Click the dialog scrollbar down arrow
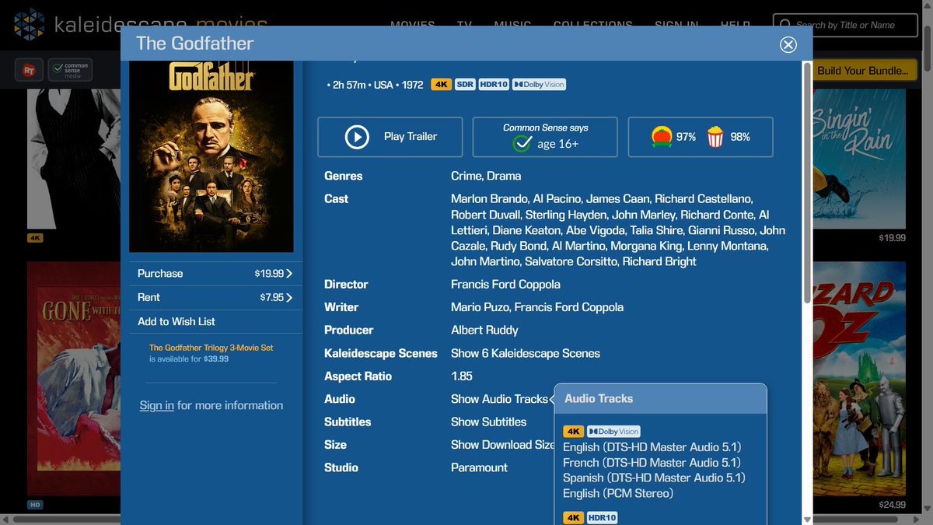Screen dimensions: 933x525 [807, 519]
